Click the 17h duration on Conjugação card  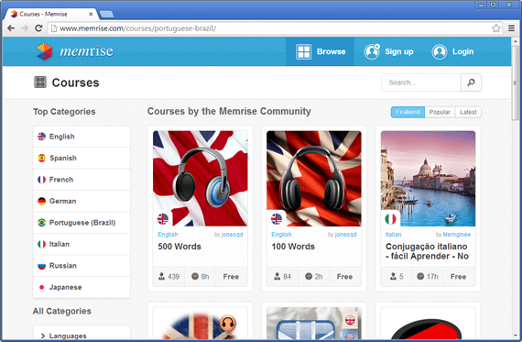432,277
